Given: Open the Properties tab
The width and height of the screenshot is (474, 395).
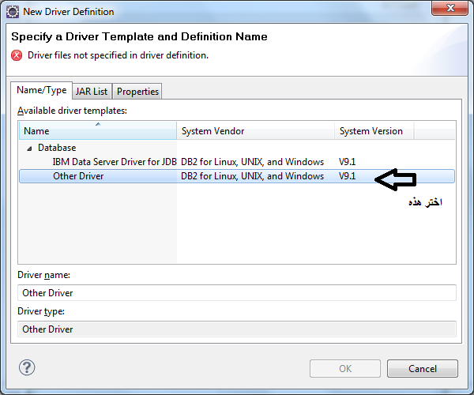Looking at the screenshot, I should click(137, 92).
